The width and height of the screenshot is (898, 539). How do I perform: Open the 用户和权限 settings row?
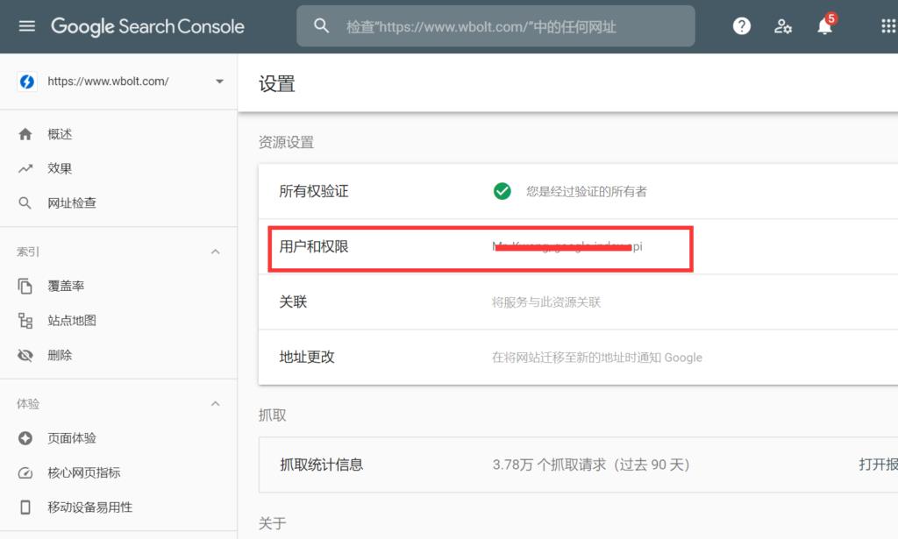point(578,246)
